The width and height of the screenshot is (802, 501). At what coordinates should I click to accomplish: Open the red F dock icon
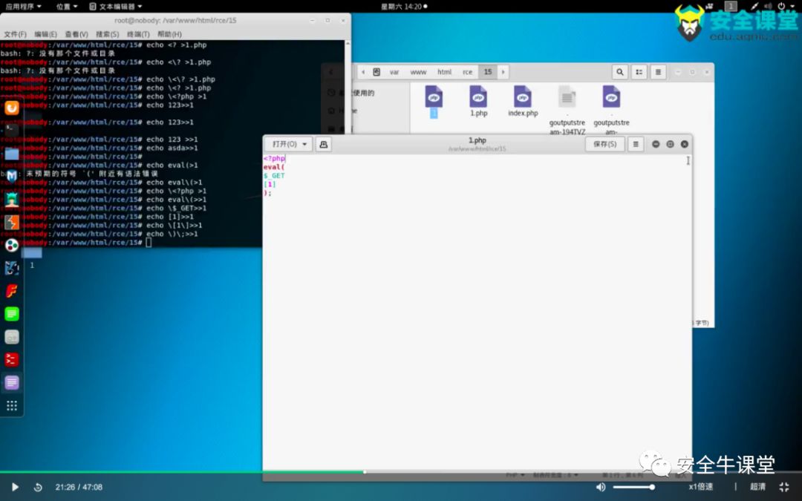(x=11, y=291)
